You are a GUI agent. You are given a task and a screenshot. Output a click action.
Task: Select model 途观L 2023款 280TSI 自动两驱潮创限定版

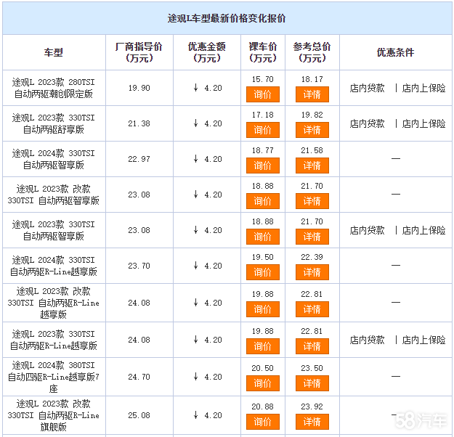tap(54, 88)
